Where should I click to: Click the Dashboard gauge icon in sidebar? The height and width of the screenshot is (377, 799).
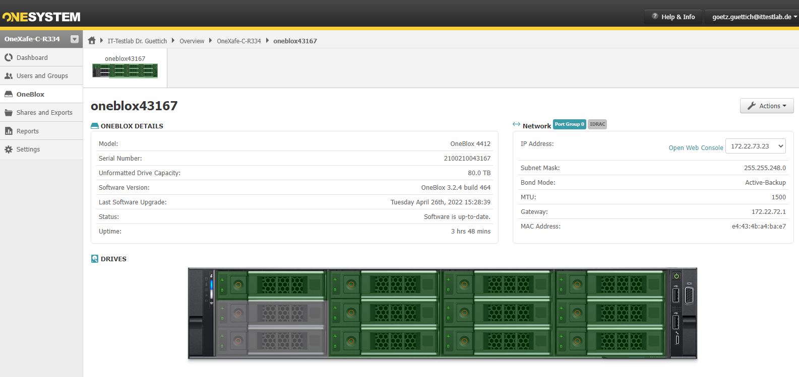(9, 57)
